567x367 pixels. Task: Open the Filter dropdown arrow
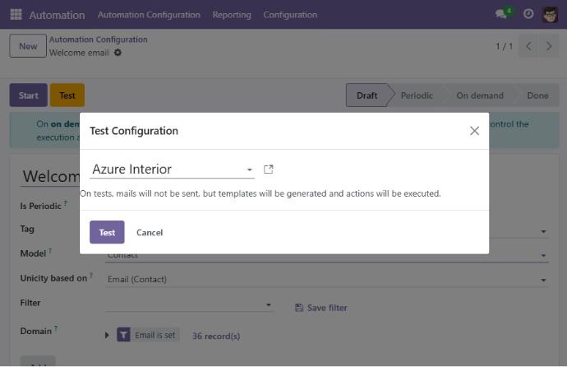(x=269, y=304)
